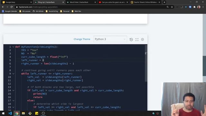This screenshot has height=116, width=206.
Task: Click code line 4 with float("inf")
Action: pyautogui.click(x=44, y=57)
